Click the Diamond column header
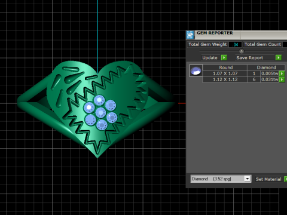The height and width of the screenshot is (215, 287). (266, 67)
